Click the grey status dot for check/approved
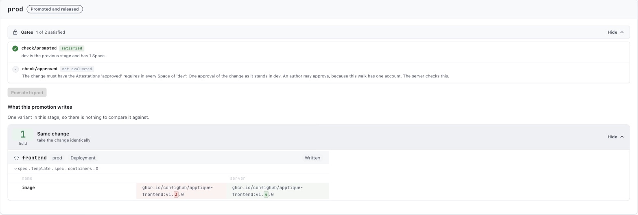The image size is (638, 215). (x=15, y=69)
